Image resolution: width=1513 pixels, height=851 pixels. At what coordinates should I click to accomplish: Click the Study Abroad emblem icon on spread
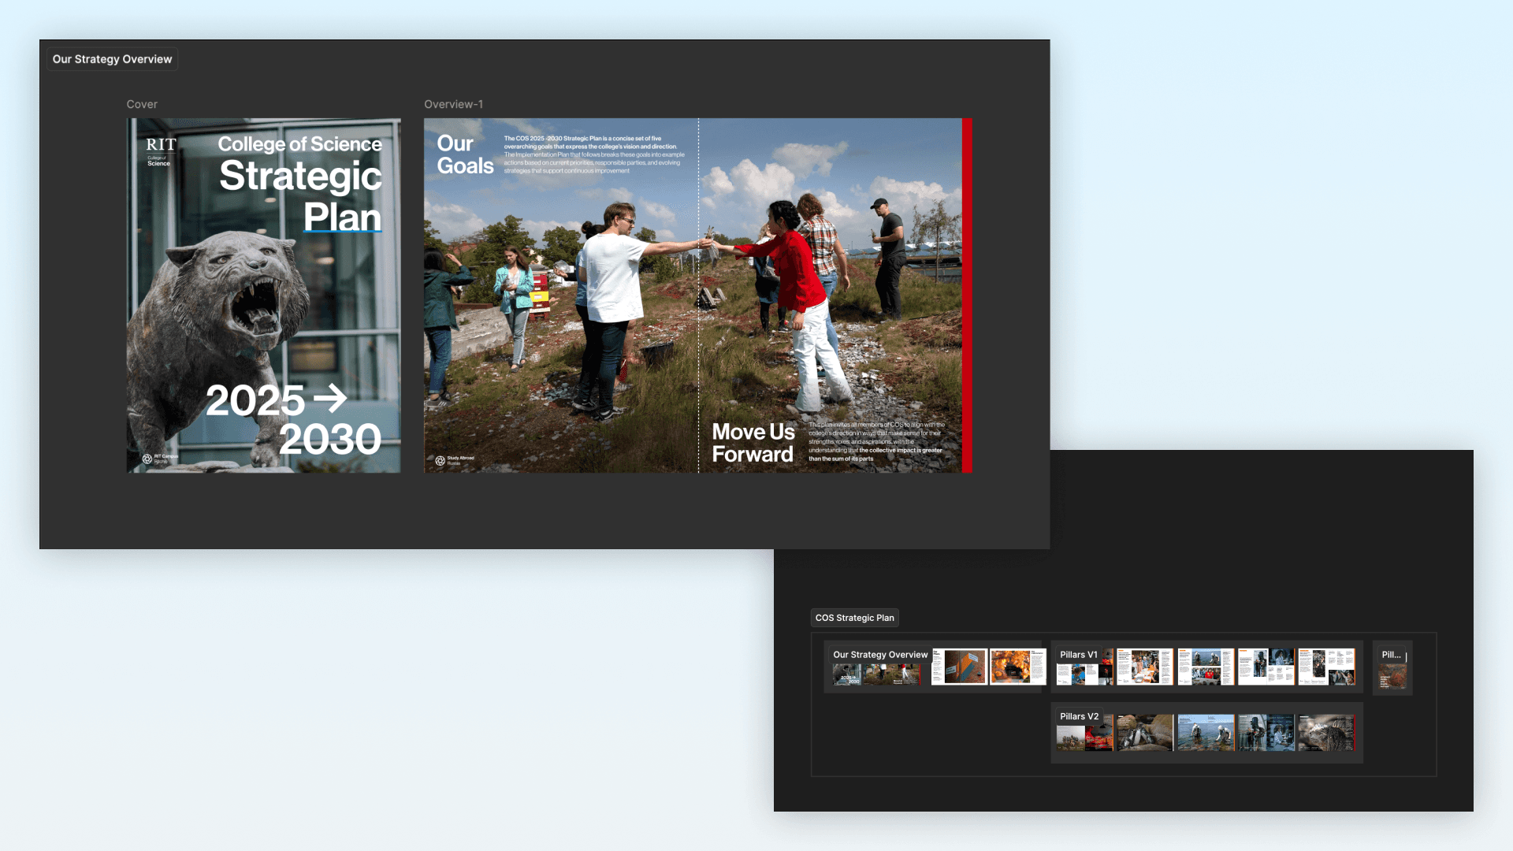[441, 460]
